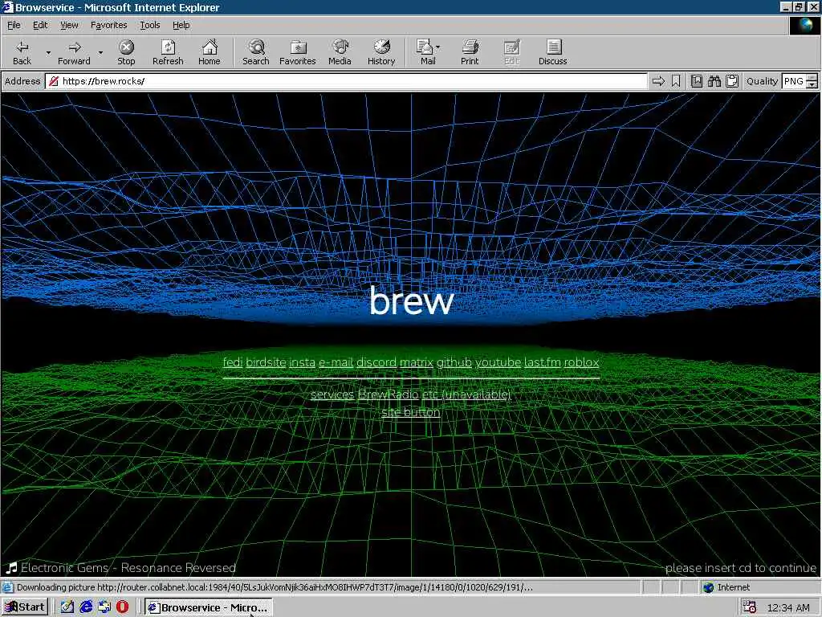Viewport: 822px width, 617px height.
Task: Follow the insta link
Action: tap(303, 362)
